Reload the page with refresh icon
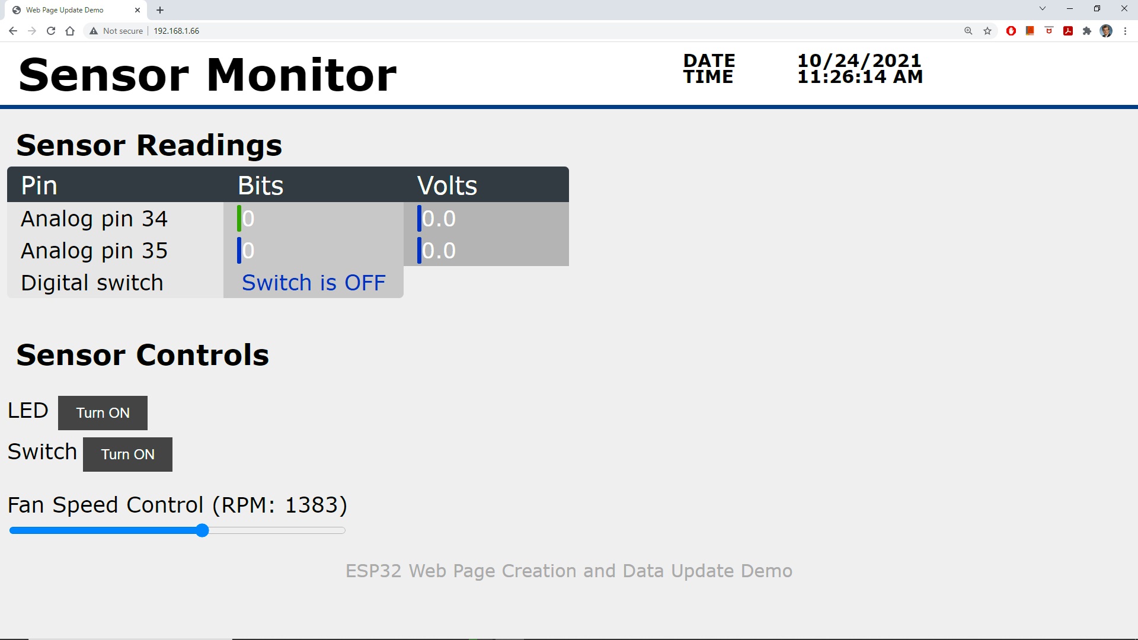 [x=51, y=31]
